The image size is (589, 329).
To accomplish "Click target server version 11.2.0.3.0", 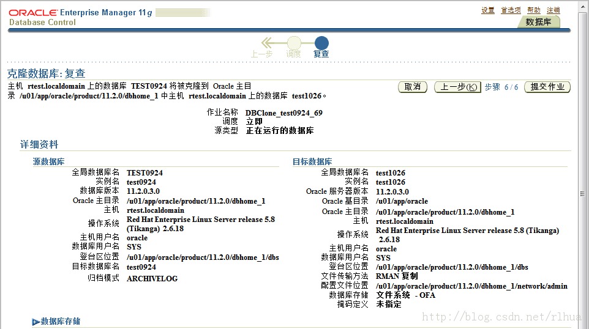I will [392, 191].
